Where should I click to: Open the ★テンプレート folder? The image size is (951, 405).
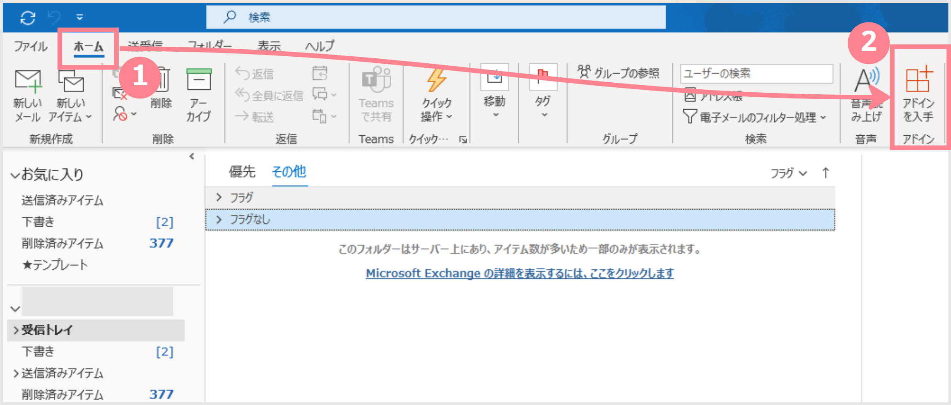pos(55,265)
